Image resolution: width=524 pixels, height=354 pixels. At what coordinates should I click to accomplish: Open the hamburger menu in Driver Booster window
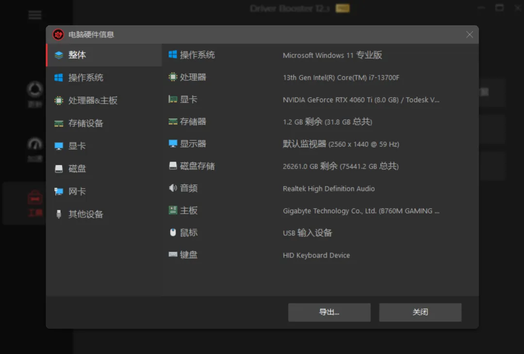pyautogui.click(x=35, y=15)
